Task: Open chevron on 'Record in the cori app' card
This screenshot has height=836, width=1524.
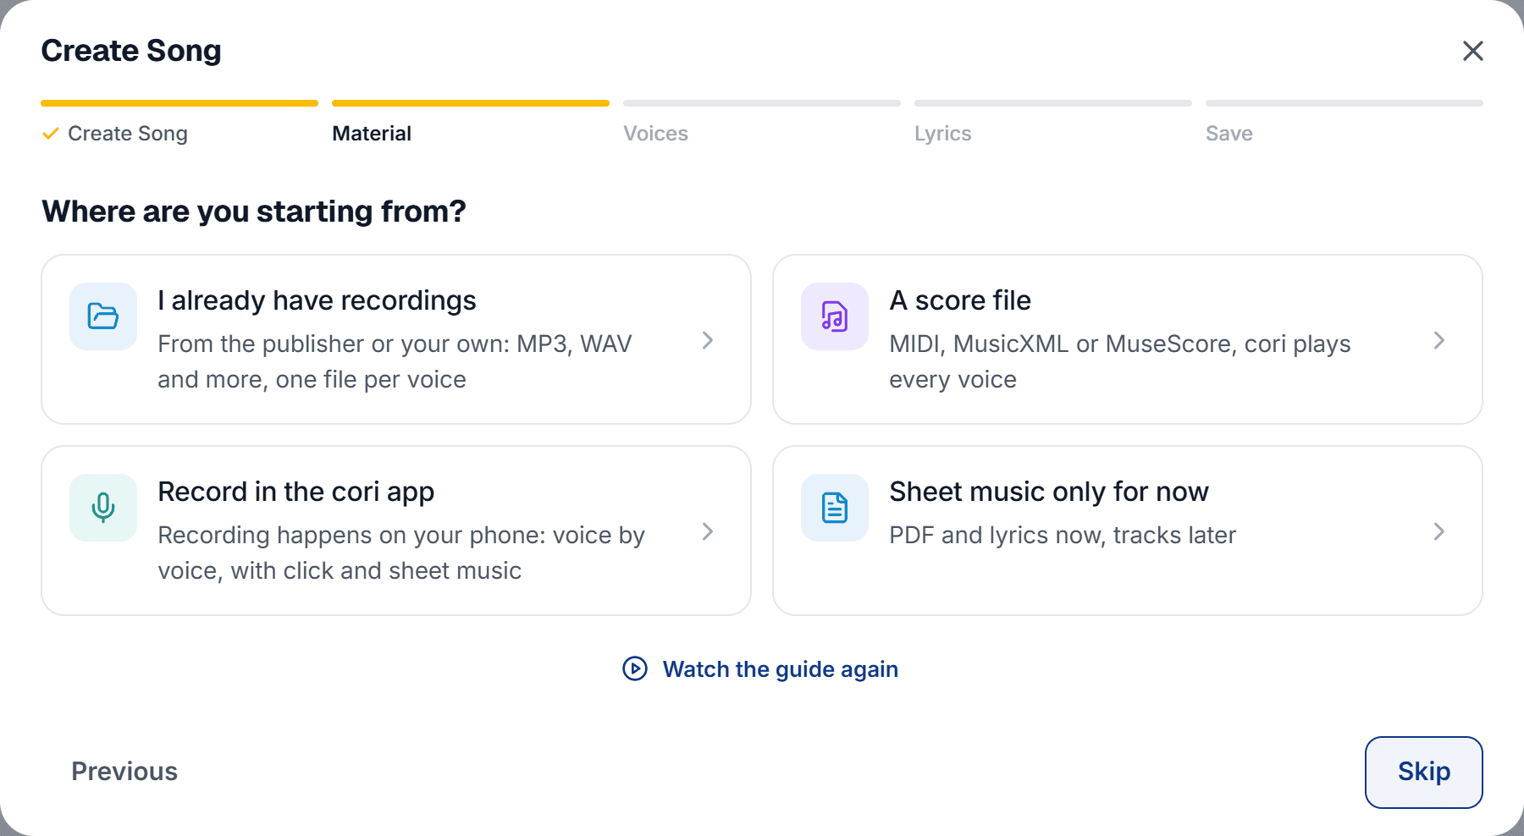Action: coord(708,531)
